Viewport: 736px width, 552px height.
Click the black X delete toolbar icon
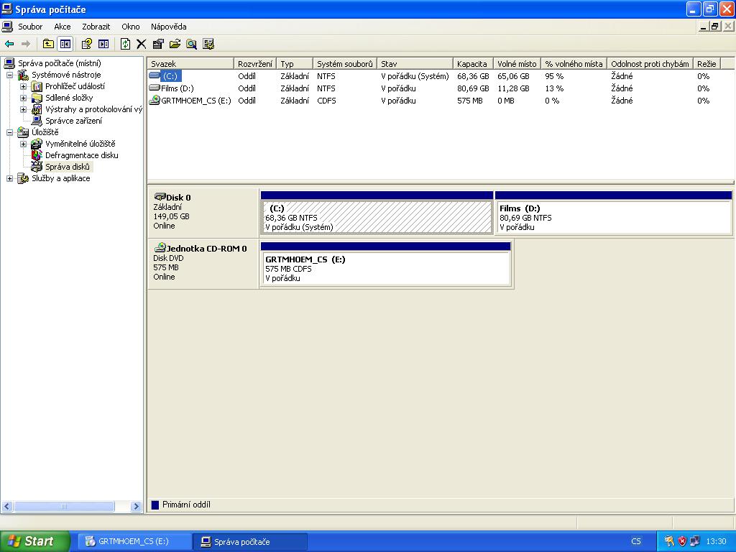tap(142, 44)
